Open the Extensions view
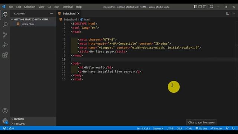Screen dimensions: 238x134 [5, 55]
